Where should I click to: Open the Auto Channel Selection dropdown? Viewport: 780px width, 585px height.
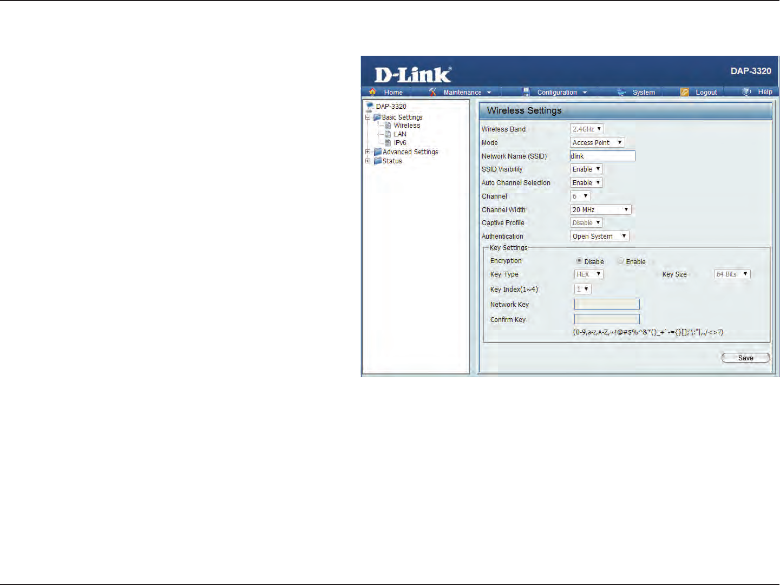586,183
